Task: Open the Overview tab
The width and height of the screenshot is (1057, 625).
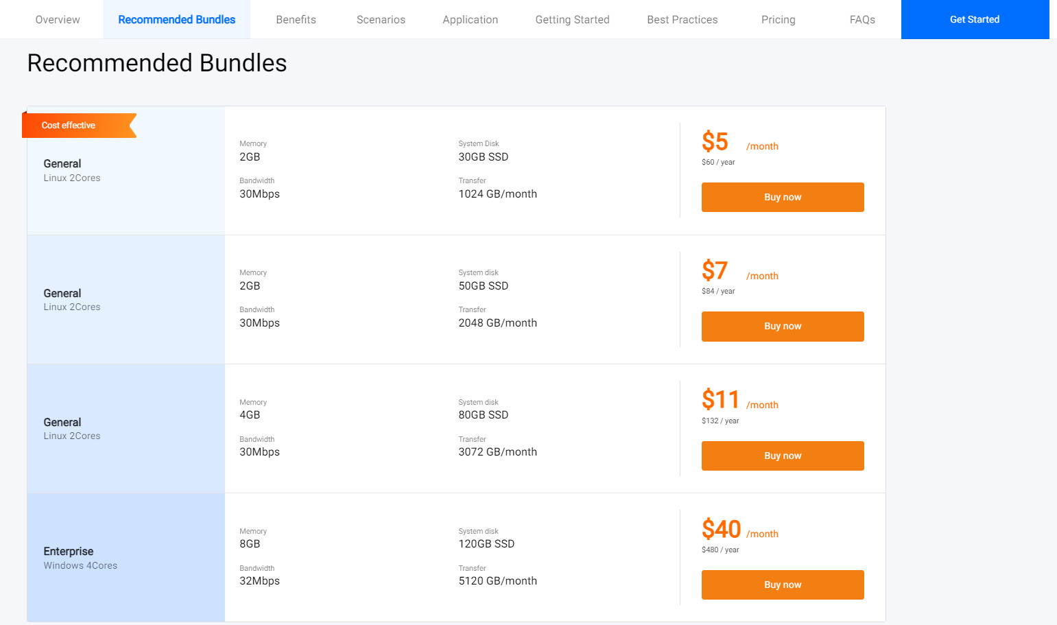Action: 58,20
